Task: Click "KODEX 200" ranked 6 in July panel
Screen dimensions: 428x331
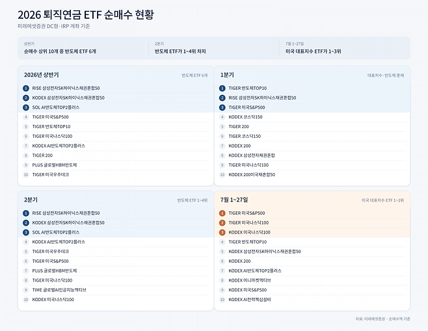Action: tap(239, 261)
